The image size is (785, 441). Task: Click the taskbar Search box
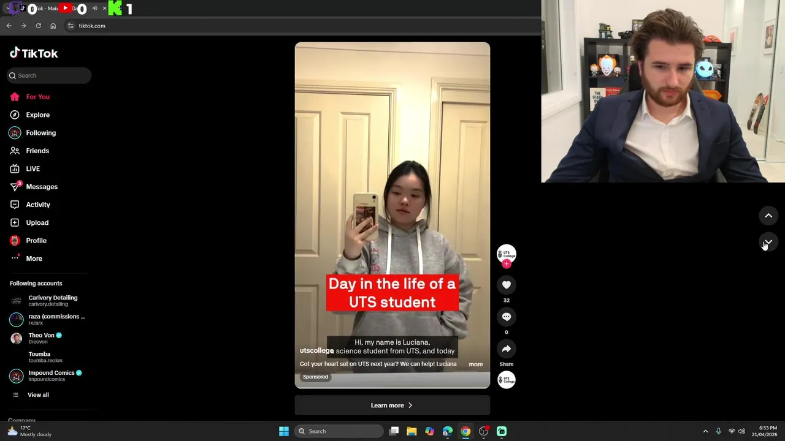(x=339, y=431)
